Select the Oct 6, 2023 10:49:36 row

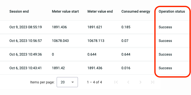click(96, 54)
